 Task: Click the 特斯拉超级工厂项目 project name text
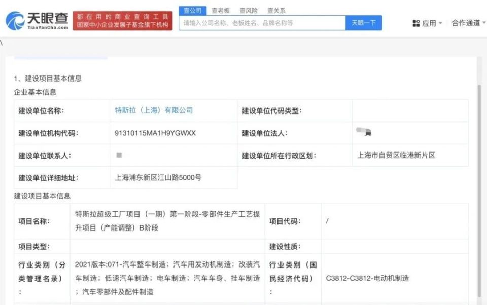coord(167,221)
